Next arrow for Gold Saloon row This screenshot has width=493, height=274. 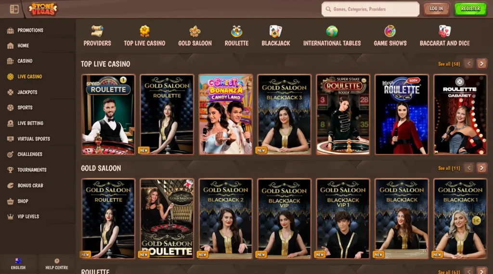(x=481, y=168)
